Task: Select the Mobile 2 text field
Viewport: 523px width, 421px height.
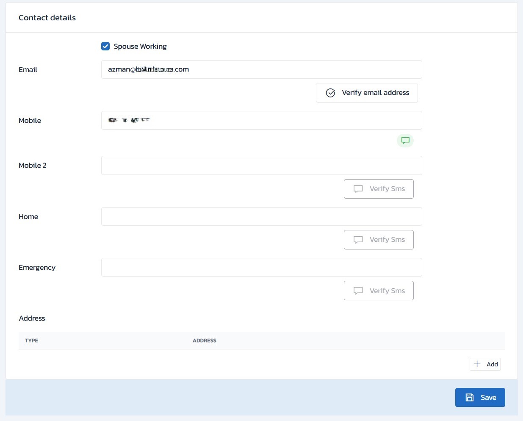Action: coord(261,165)
